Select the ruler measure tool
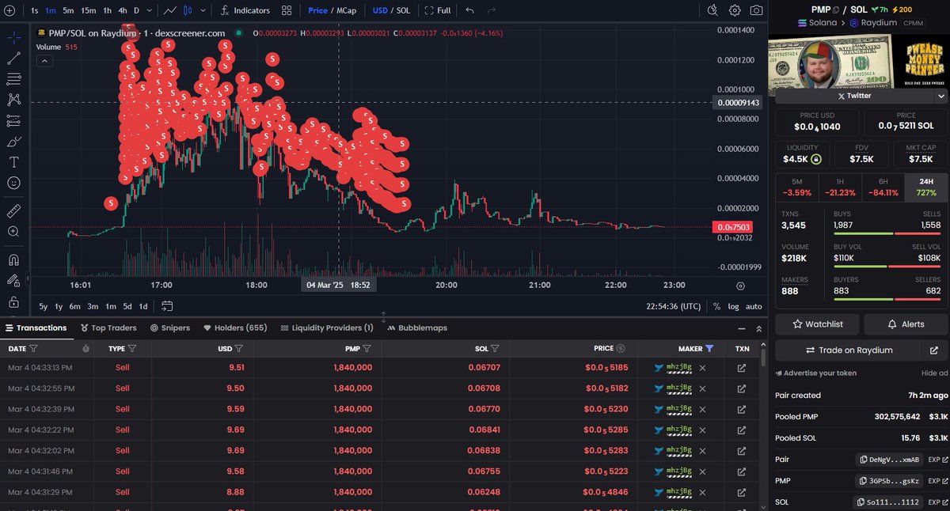 (x=13, y=210)
